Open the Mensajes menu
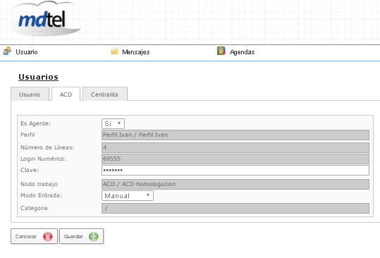 (135, 52)
